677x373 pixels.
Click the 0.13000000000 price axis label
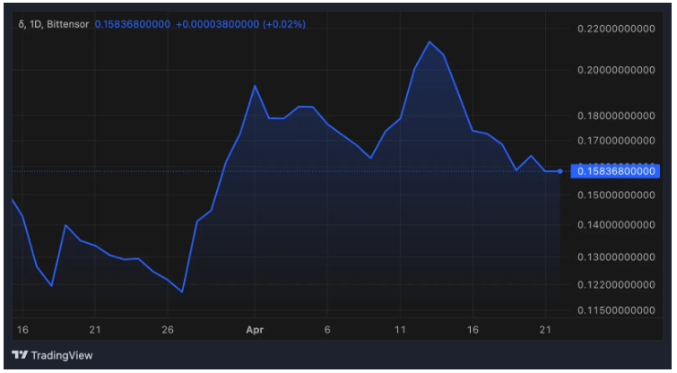coord(617,257)
